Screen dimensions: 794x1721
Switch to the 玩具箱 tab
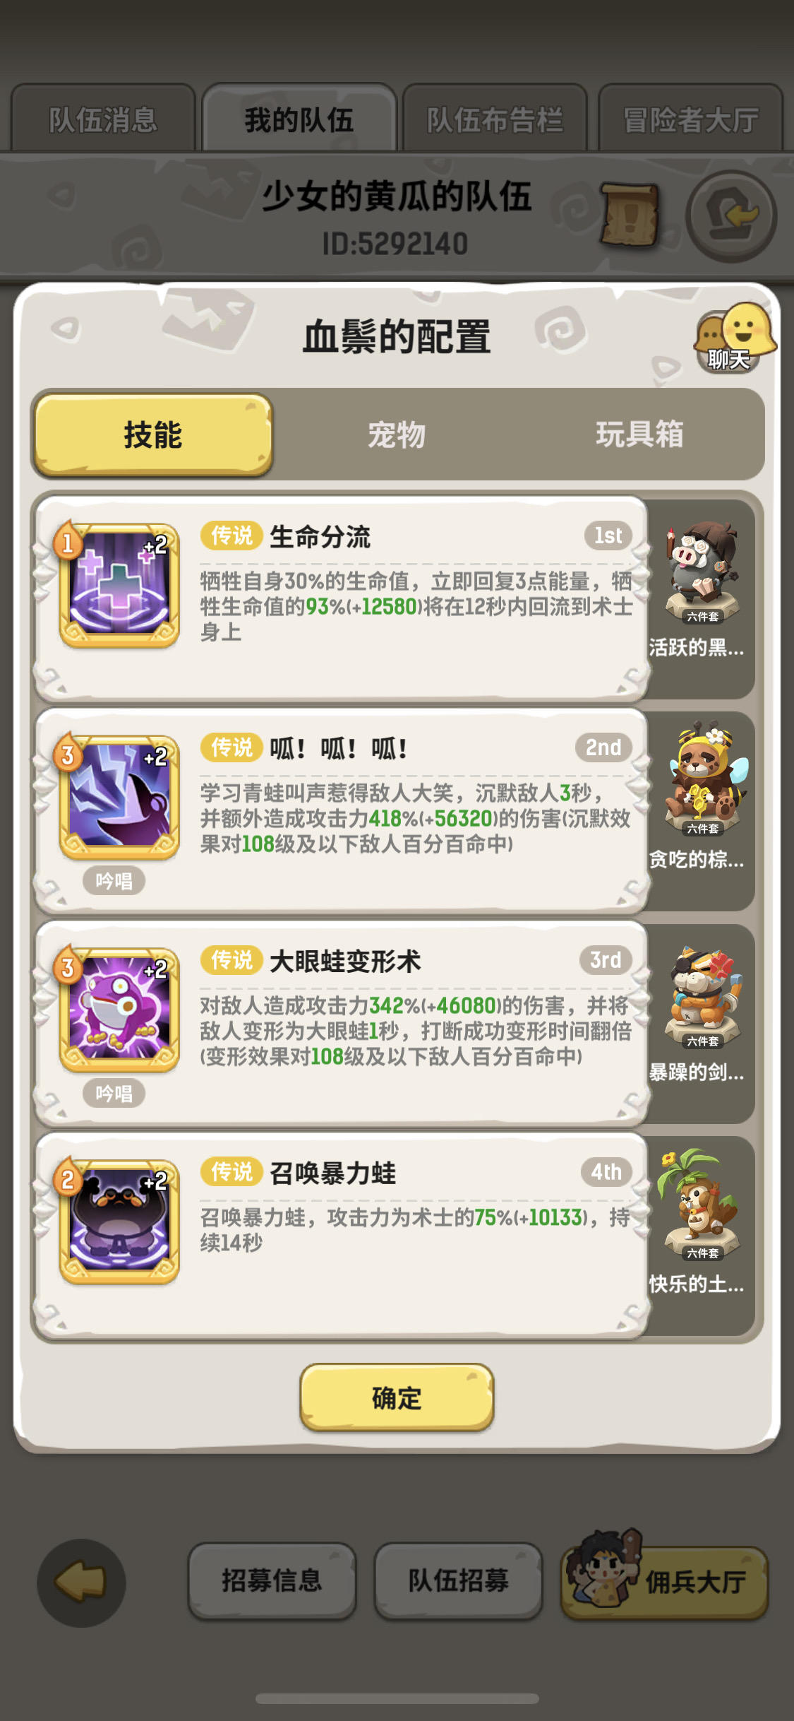point(639,434)
